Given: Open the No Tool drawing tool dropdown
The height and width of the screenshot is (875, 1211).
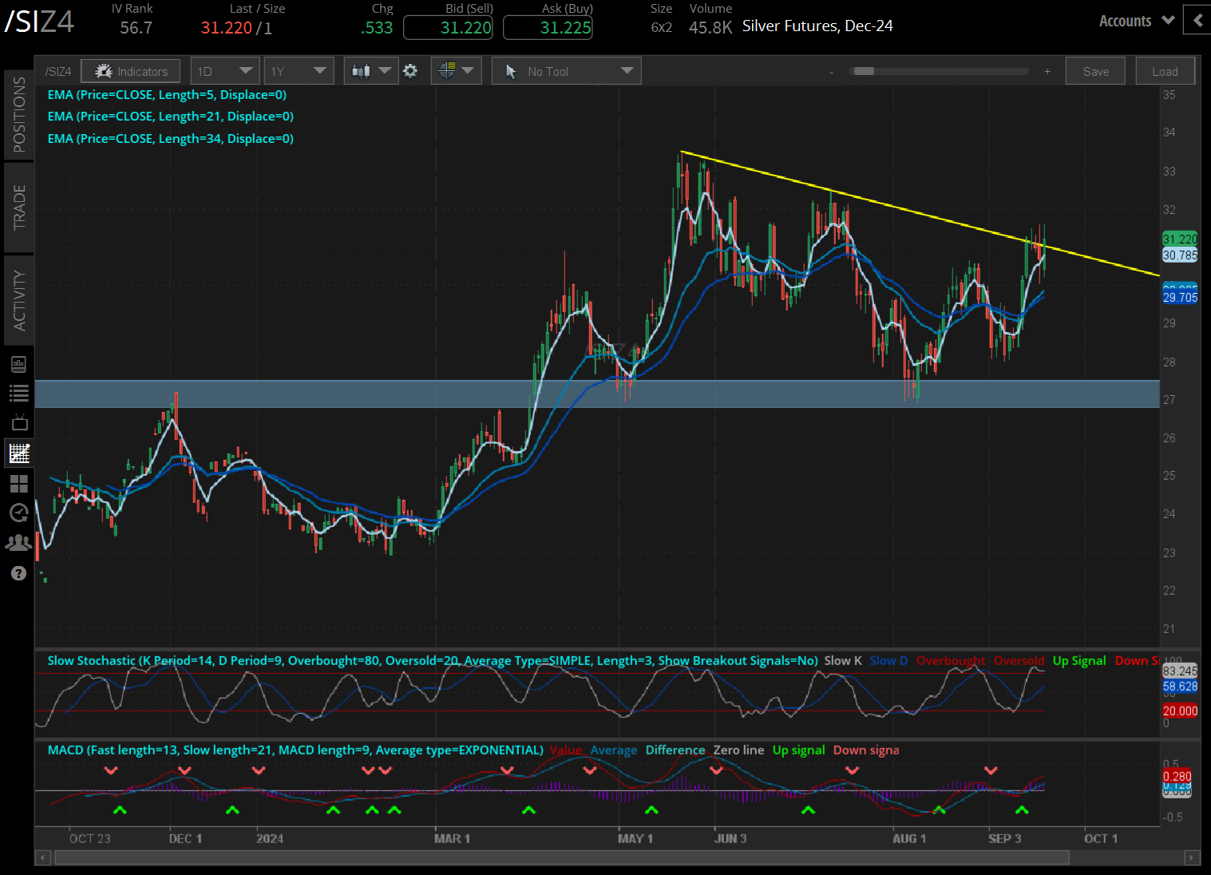Looking at the screenshot, I should point(566,71).
